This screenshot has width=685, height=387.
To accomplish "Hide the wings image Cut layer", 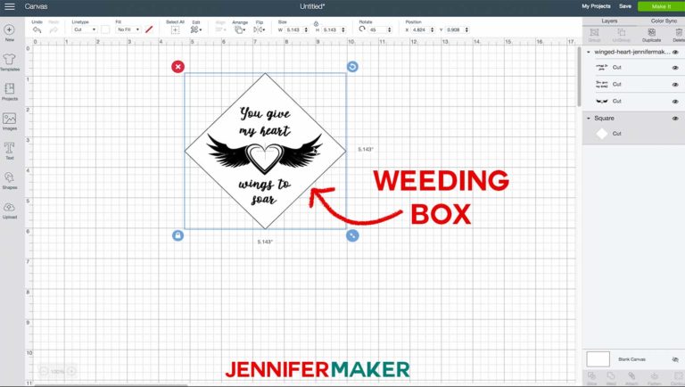I will coord(675,102).
